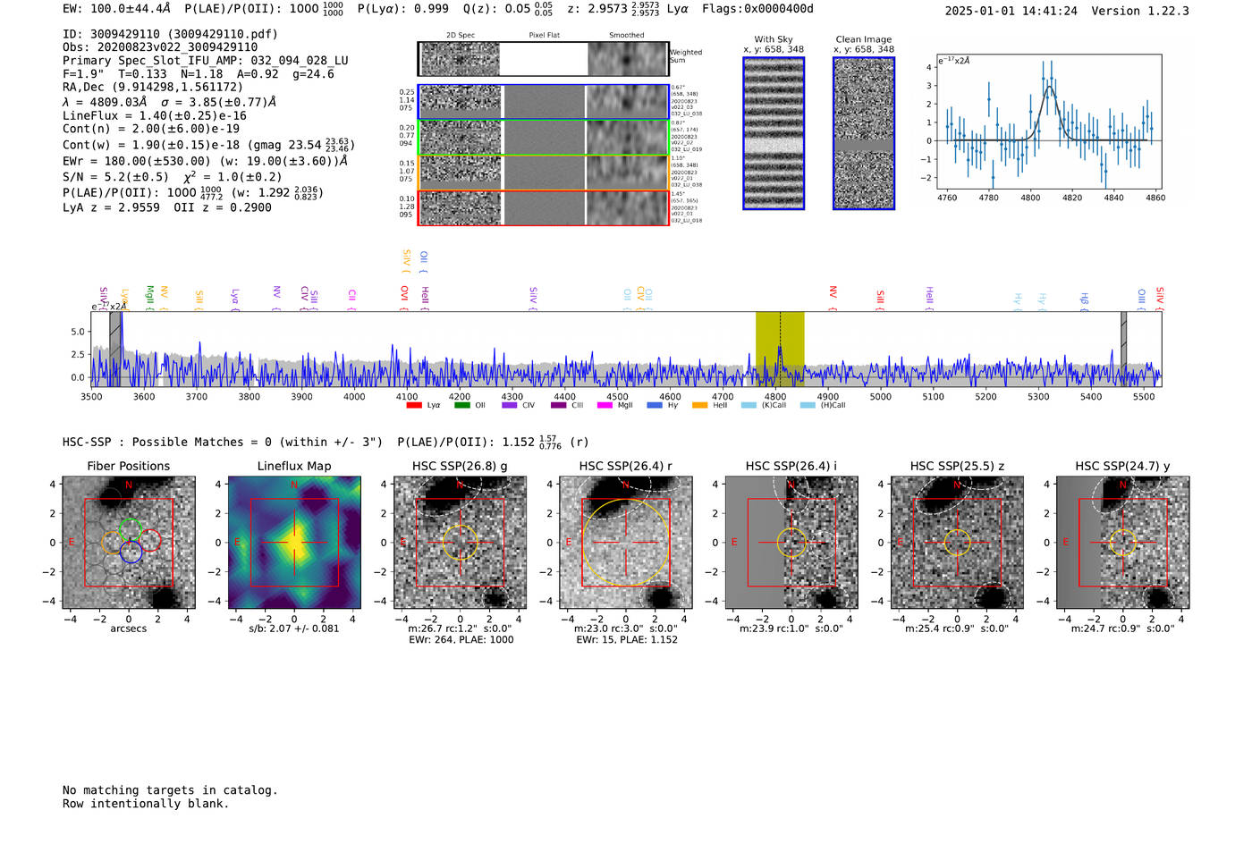Click the LineFlux = 1.40(±0.25)e-16 line

pyautogui.click(x=155, y=116)
